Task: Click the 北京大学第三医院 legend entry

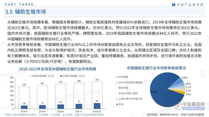Action: click(x=127, y=93)
